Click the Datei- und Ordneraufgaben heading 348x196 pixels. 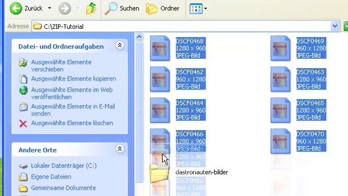pyautogui.click(x=61, y=46)
